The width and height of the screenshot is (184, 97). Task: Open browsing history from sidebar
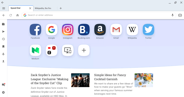[3, 39]
